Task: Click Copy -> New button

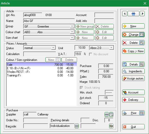Action: (133, 51)
